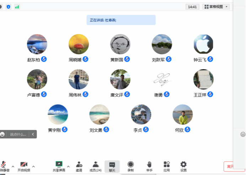Select 谢勇's signature avatar
This screenshot has width=246, height=175.
[162, 79]
